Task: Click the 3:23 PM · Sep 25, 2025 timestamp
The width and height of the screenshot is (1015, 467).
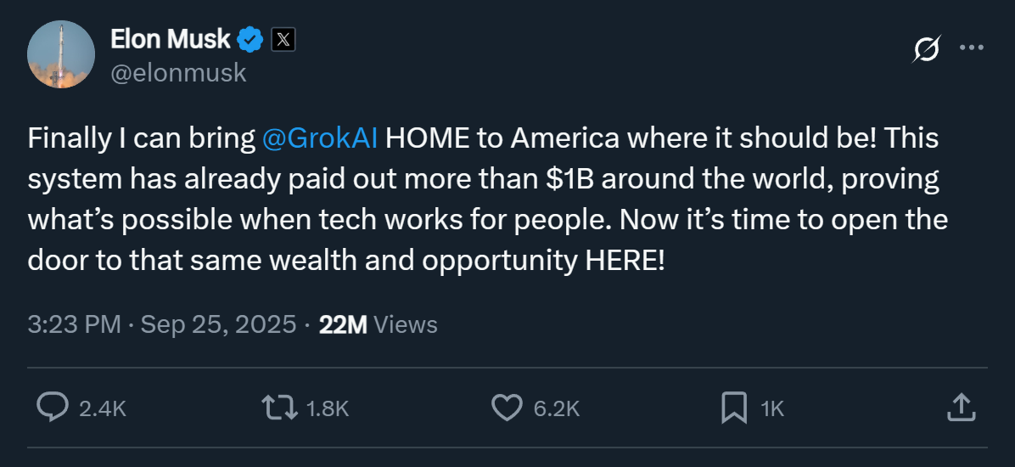Action: (162, 324)
